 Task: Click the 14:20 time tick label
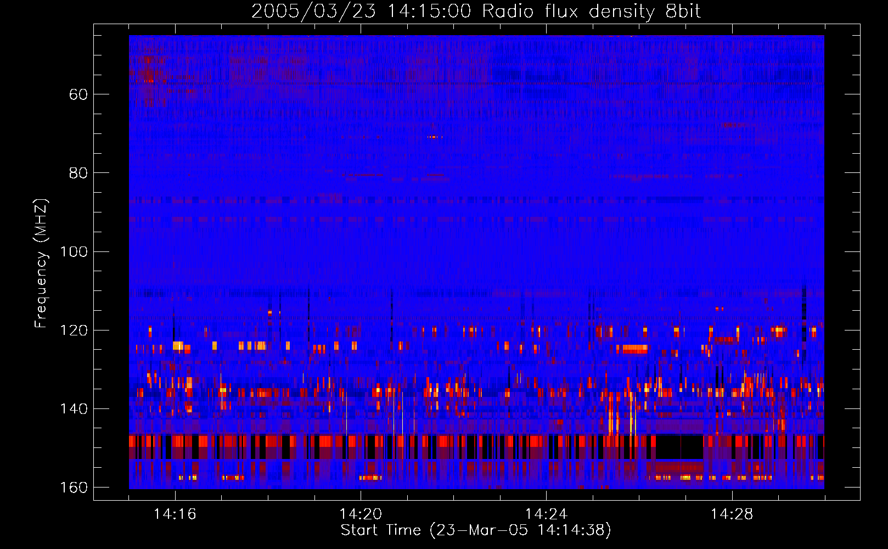pyautogui.click(x=361, y=514)
